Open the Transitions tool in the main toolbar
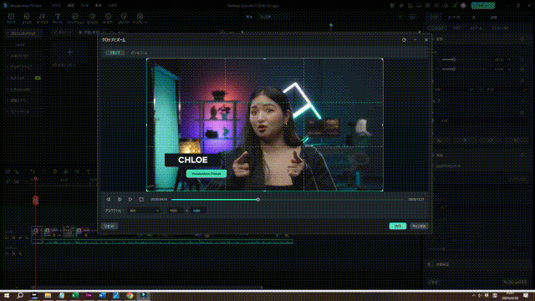 click(x=75, y=18)
